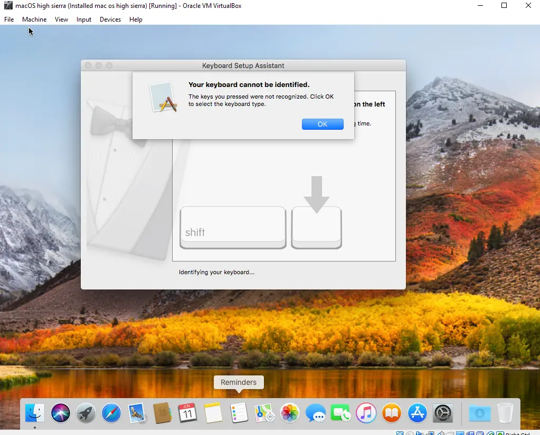Click 'Your keyboard cannot be identified.' heading
The image size is (540, 435).
(x=249, y=84)
